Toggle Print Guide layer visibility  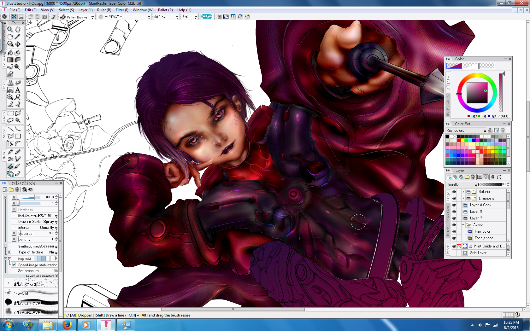click(x=454, y=246)
